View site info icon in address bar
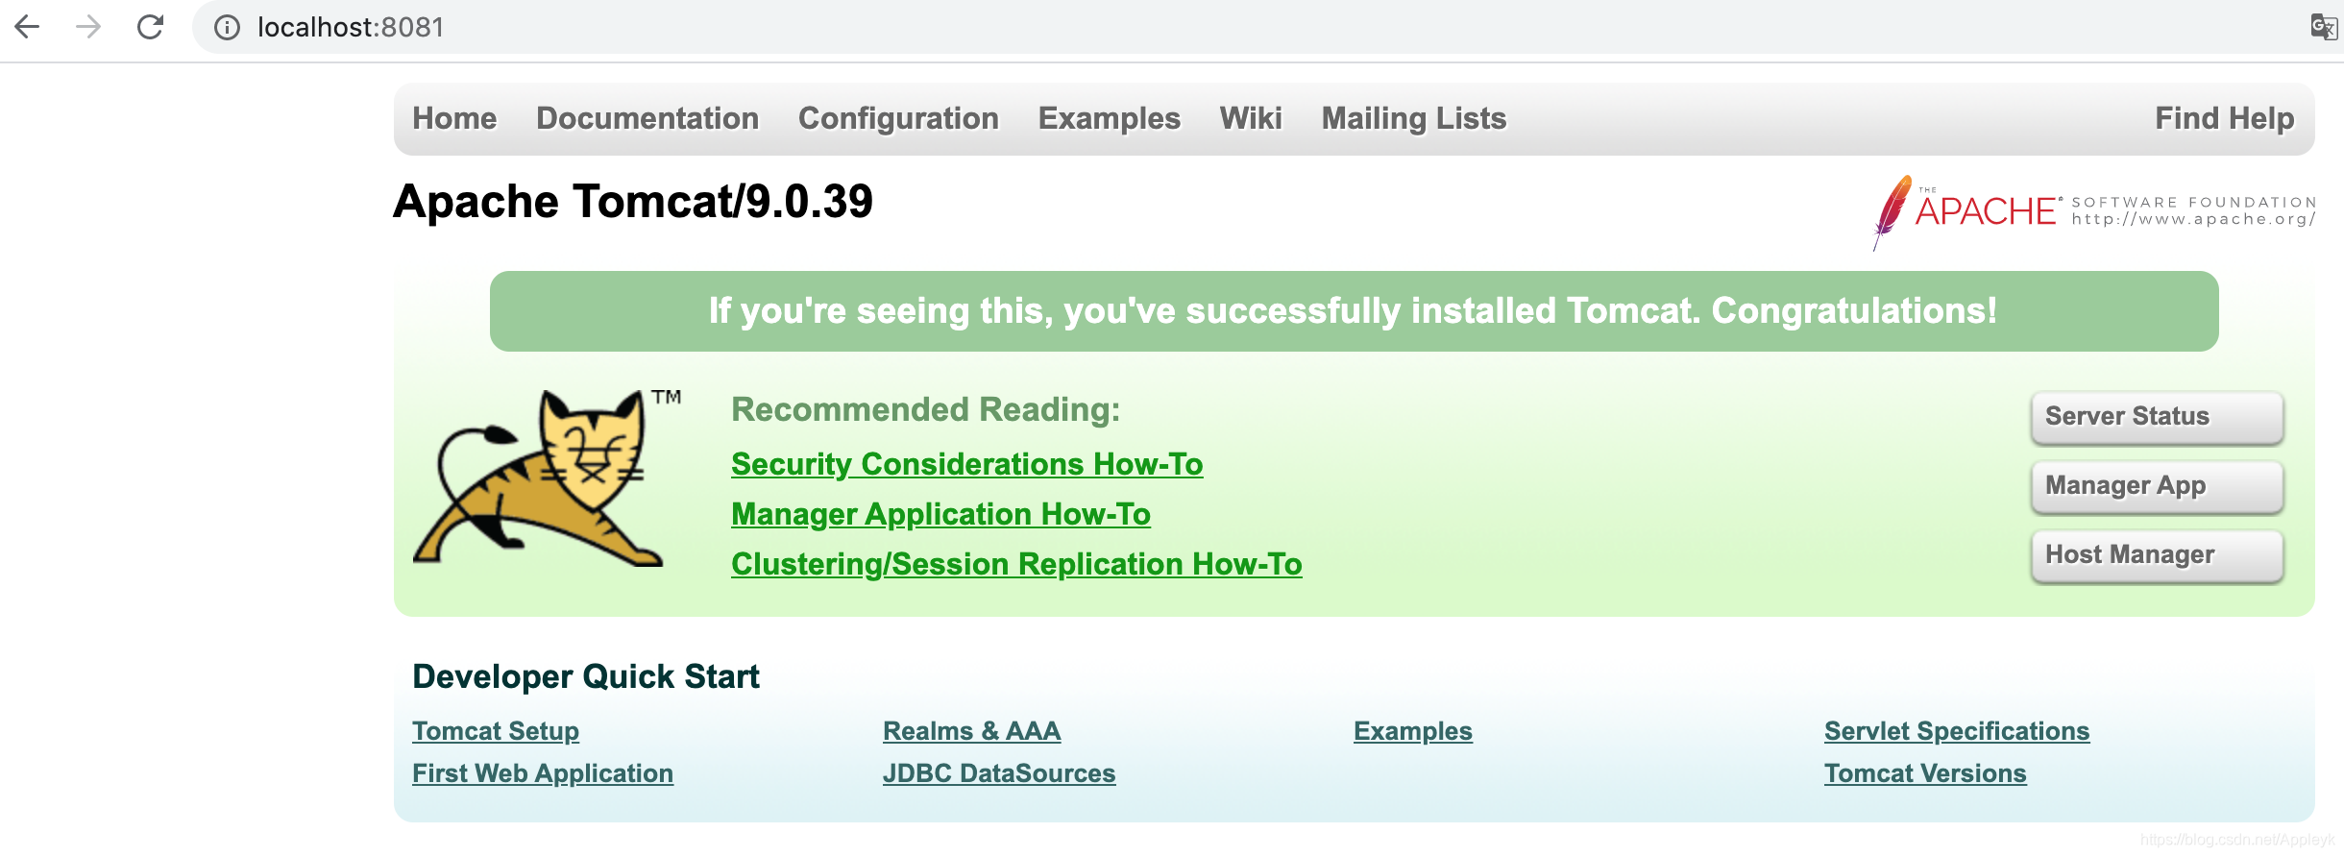The height and width of the screenshot is (857, 2344). (227, 28)
